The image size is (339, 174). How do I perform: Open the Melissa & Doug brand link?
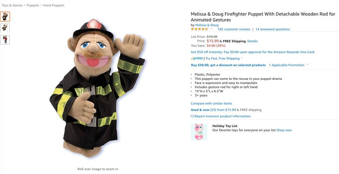coord(207,25)
